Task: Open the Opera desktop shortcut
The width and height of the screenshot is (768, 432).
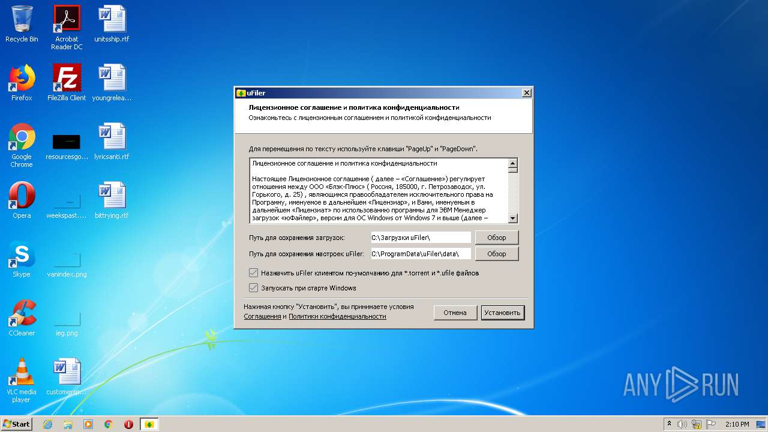Action: pos(22,200)
